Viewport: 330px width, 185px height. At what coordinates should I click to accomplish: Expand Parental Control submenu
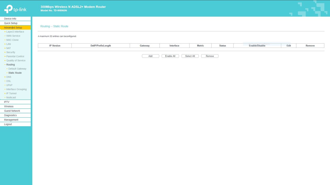(15, 57)
